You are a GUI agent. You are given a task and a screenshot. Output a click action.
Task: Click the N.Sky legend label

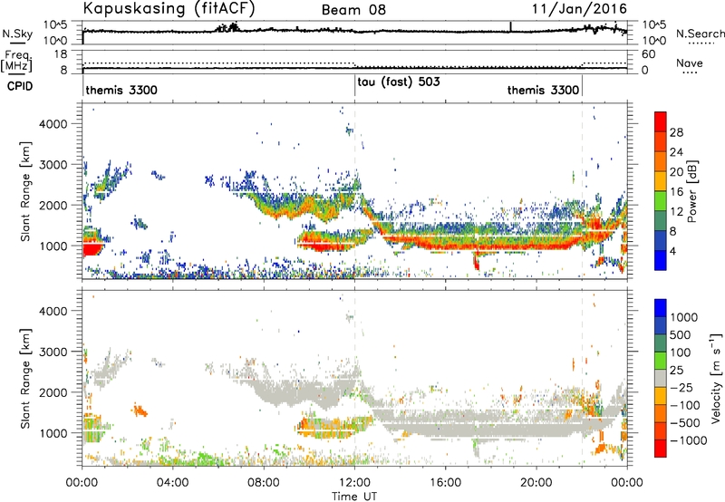point(17,34)
